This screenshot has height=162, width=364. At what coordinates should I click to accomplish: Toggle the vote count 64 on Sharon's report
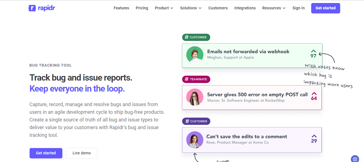click(x=314, y=98)
